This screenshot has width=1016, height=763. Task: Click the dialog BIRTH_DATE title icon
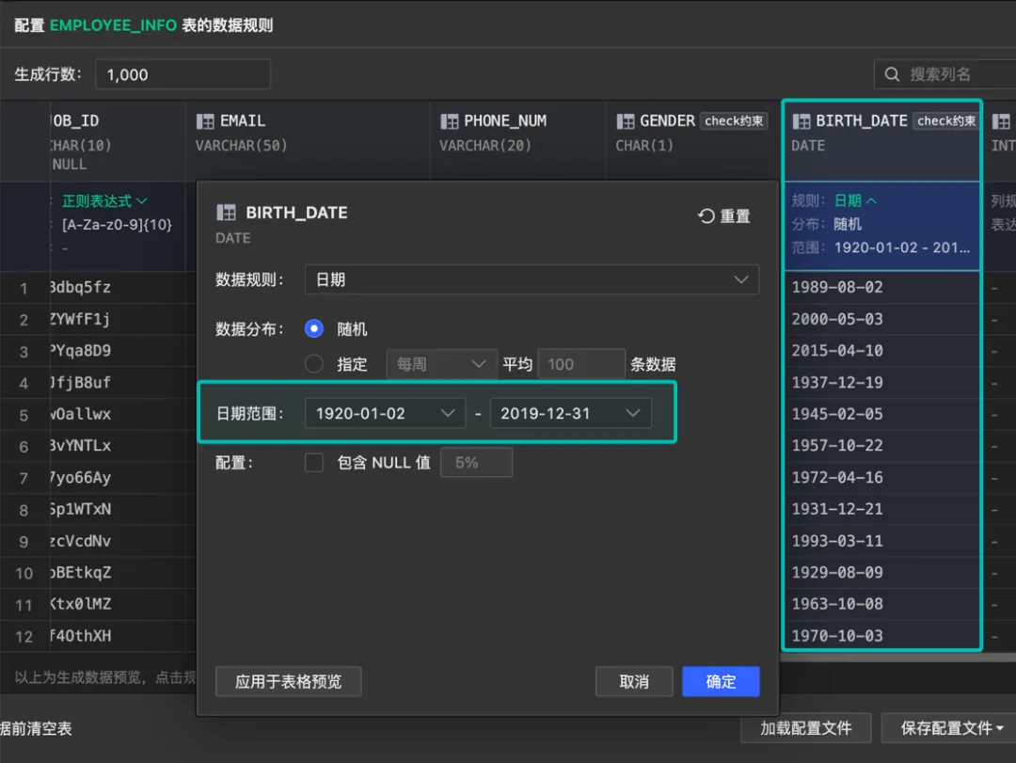click(226, 213)
